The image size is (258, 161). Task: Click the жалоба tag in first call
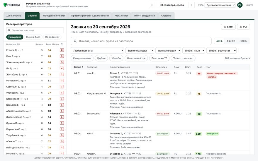212,77
